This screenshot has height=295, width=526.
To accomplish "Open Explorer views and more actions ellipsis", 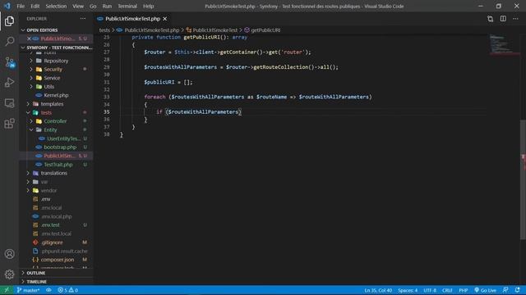I will point(83,19).
